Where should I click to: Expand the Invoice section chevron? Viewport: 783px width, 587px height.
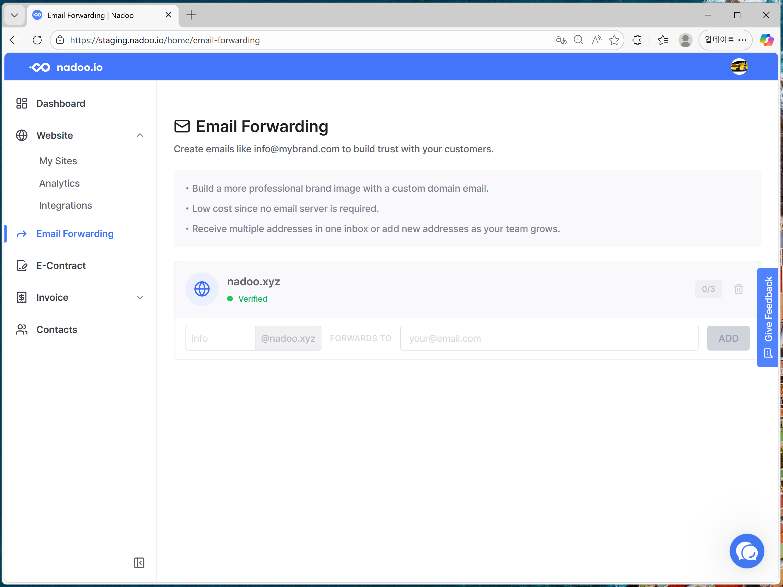[140, 298]
